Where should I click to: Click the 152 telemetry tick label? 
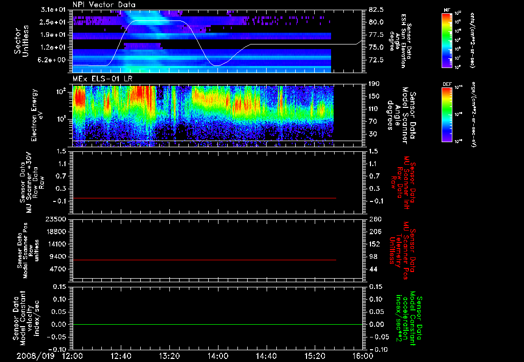coord(374,244)
